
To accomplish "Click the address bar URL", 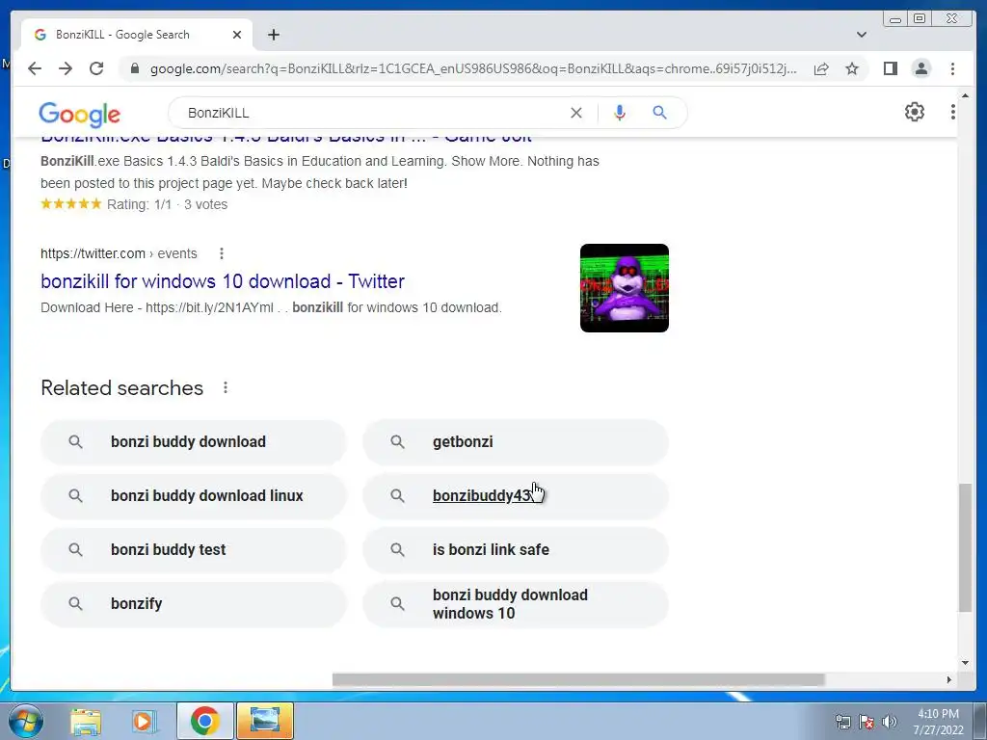I will (x=473, y=68).
